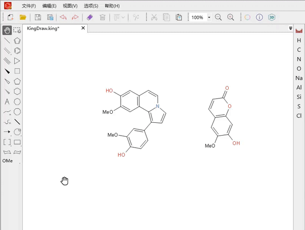The width and height of the screenshot is (305, 230).
Task: Select the KingDraw.king* document tab
Action: coord(43,28)
